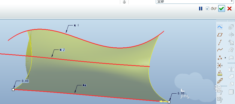This screenshot has height=104, width=235.
Task: Pause the current feature tool
Action: tap(201, 8)
